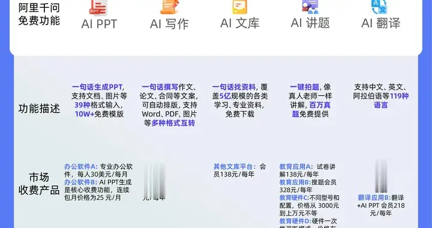The width and height of the screenshot is (432, 228).
Task: Click the "员138元/每年" text line
Action: tap(234, 175)
